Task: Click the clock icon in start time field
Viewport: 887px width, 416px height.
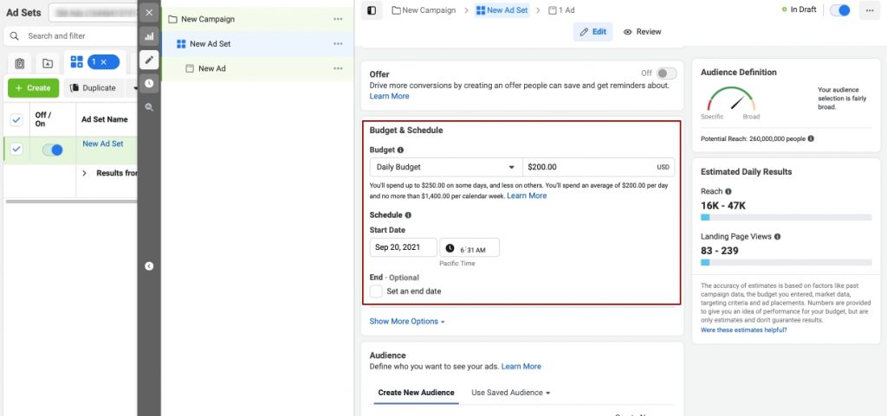Action: (450, 248)
